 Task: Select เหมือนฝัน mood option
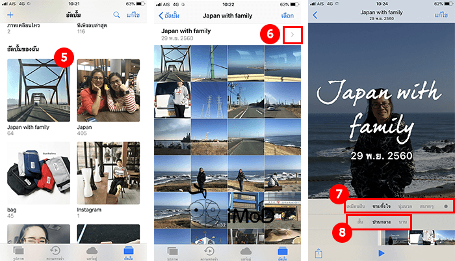(356, 206)
